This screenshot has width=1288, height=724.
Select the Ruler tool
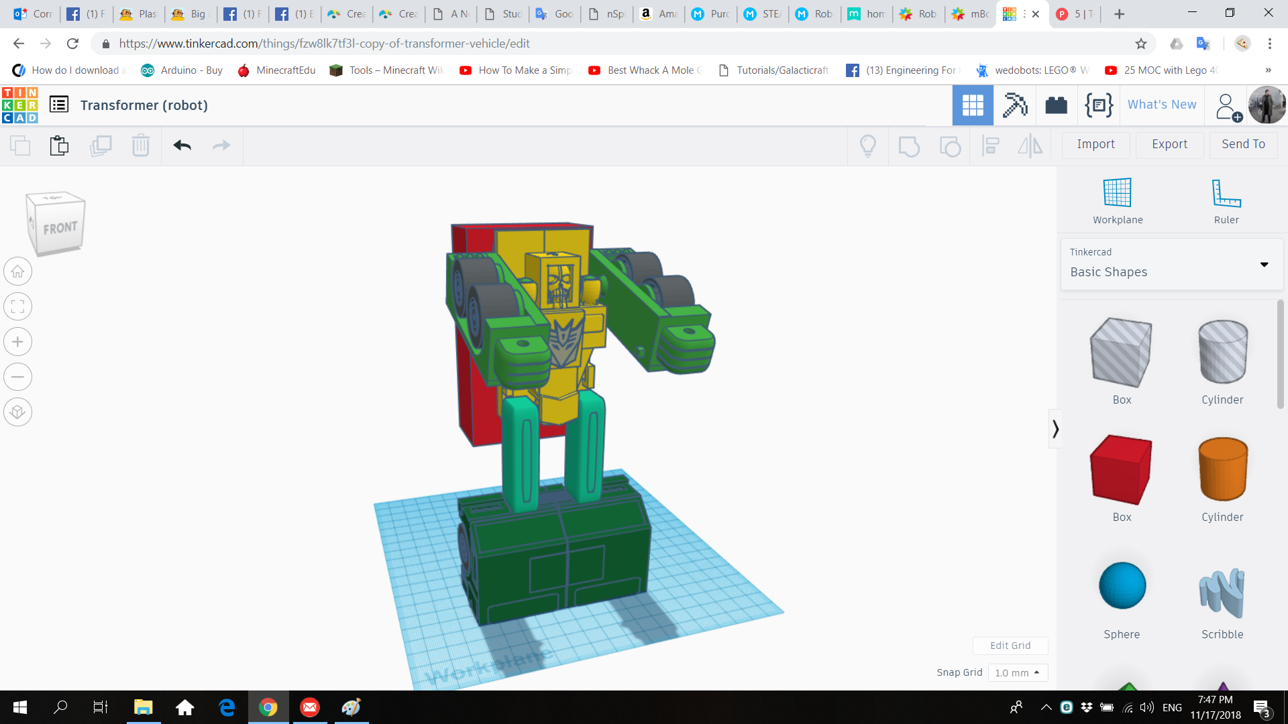point(1226,193)
